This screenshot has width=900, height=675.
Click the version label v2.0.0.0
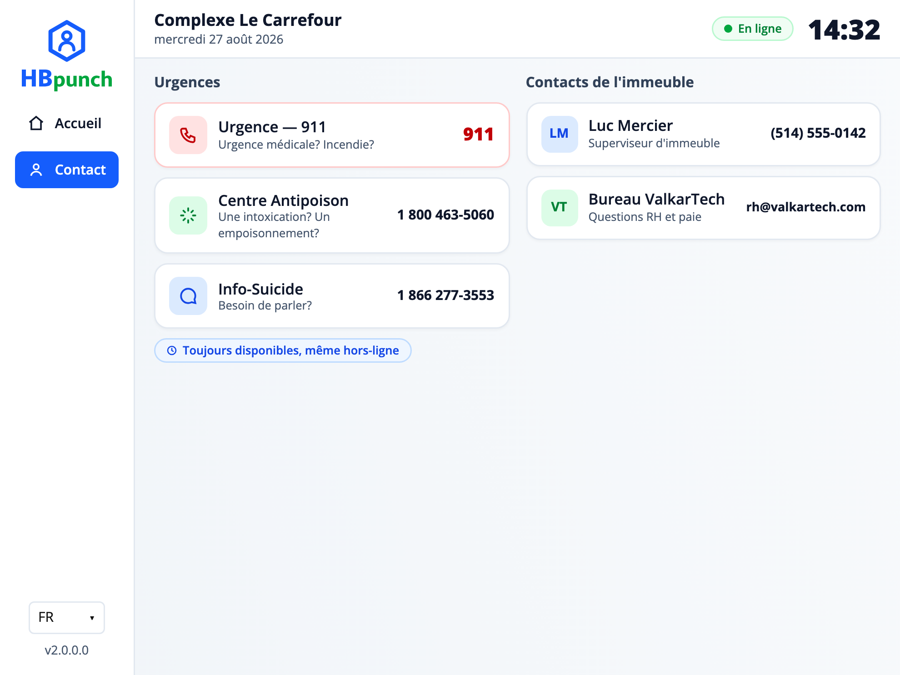pos(67,650)
